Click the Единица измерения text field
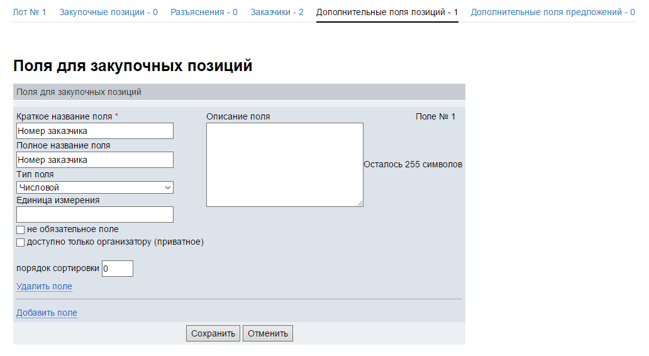The width and height of the screenshot is (649, 356). click(x=94, y=214)
